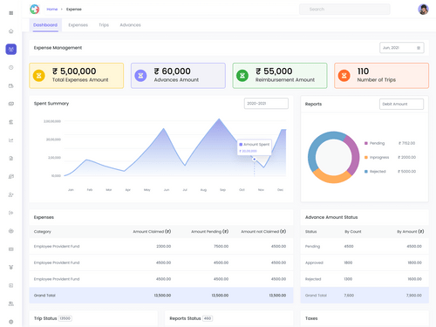
Task: Click the chart data point marker near Nov
Action: coord(255,160)
